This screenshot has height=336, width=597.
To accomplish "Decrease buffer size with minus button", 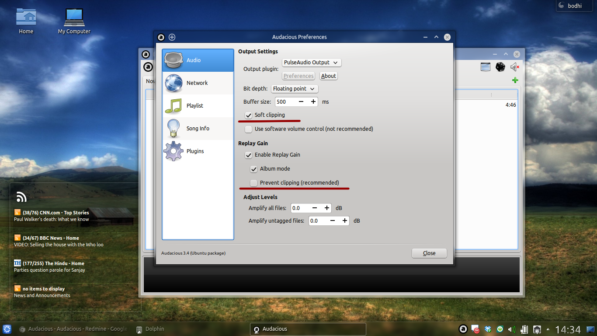I will 301,102.
